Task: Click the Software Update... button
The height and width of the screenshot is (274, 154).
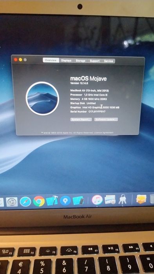Action: click(106, 119)
